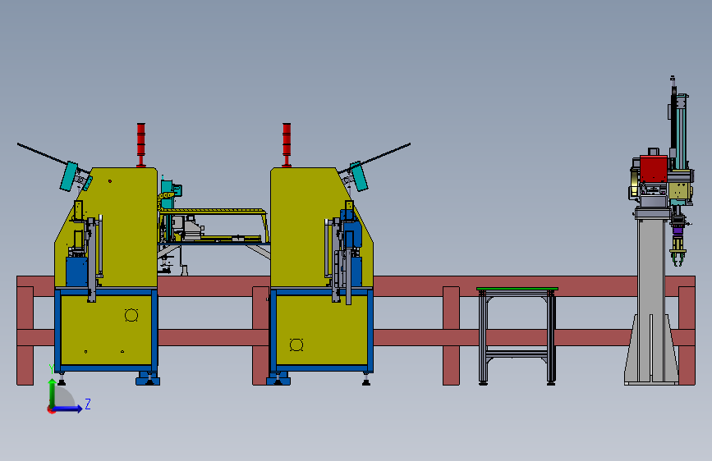
Task: Select the gray robot pedestal column
Action: 651,299
